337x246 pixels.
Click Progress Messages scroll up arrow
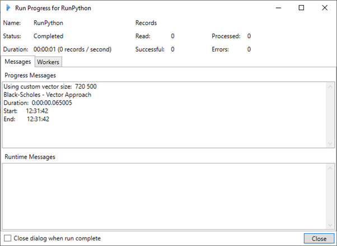pos(330,87)
